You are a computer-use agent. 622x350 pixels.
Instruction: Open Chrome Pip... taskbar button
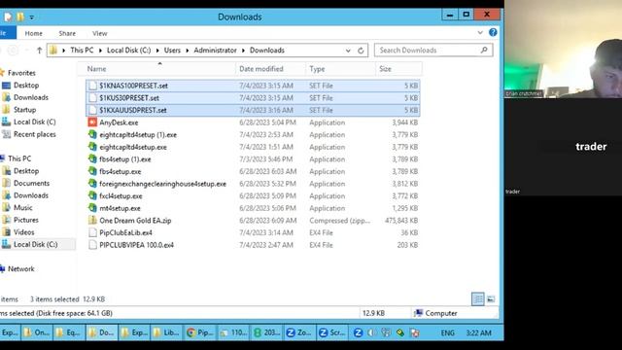pos(200,332)
